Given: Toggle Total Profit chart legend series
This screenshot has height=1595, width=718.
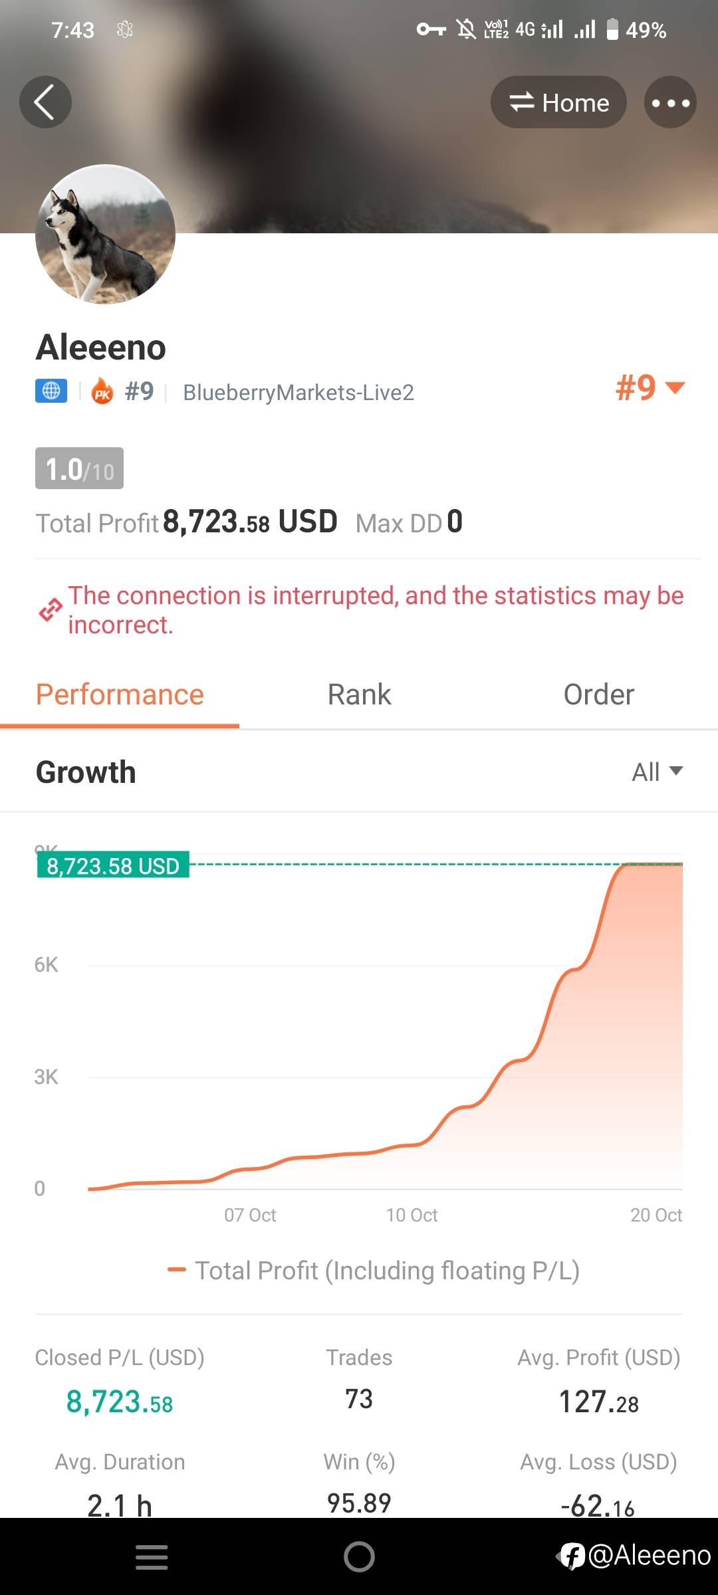Looking at the screenshot, I should pyautogui.click(x=374, y=1271).
